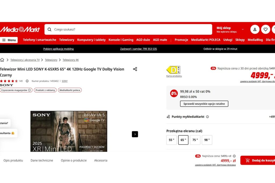This screenshot has height=183, width=275.
Task: Open the user account icon
Action: (255, 29)
